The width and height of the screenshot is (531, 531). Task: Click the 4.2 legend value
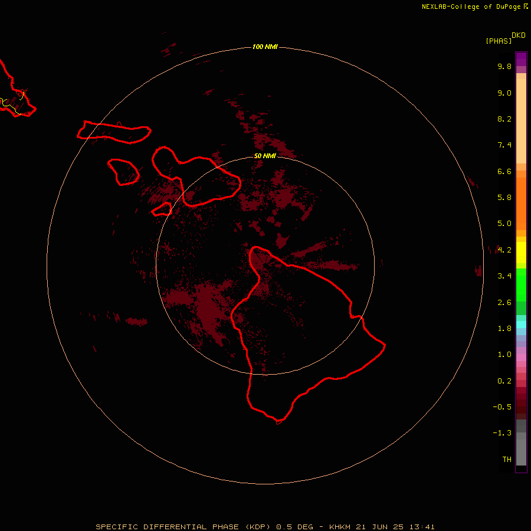pyautogui.click(x=504, y=250)
